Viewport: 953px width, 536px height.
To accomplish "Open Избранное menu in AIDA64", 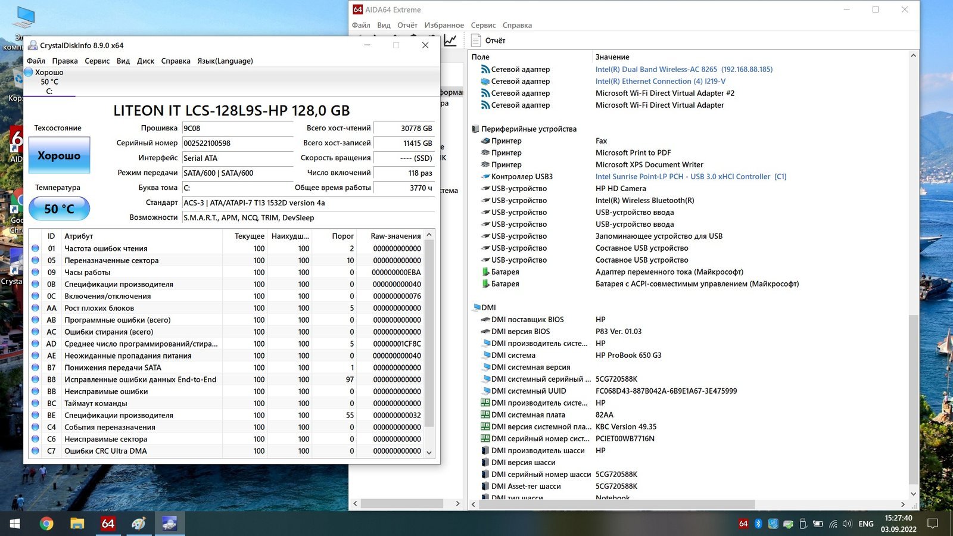I will click(x=444, y=25).
